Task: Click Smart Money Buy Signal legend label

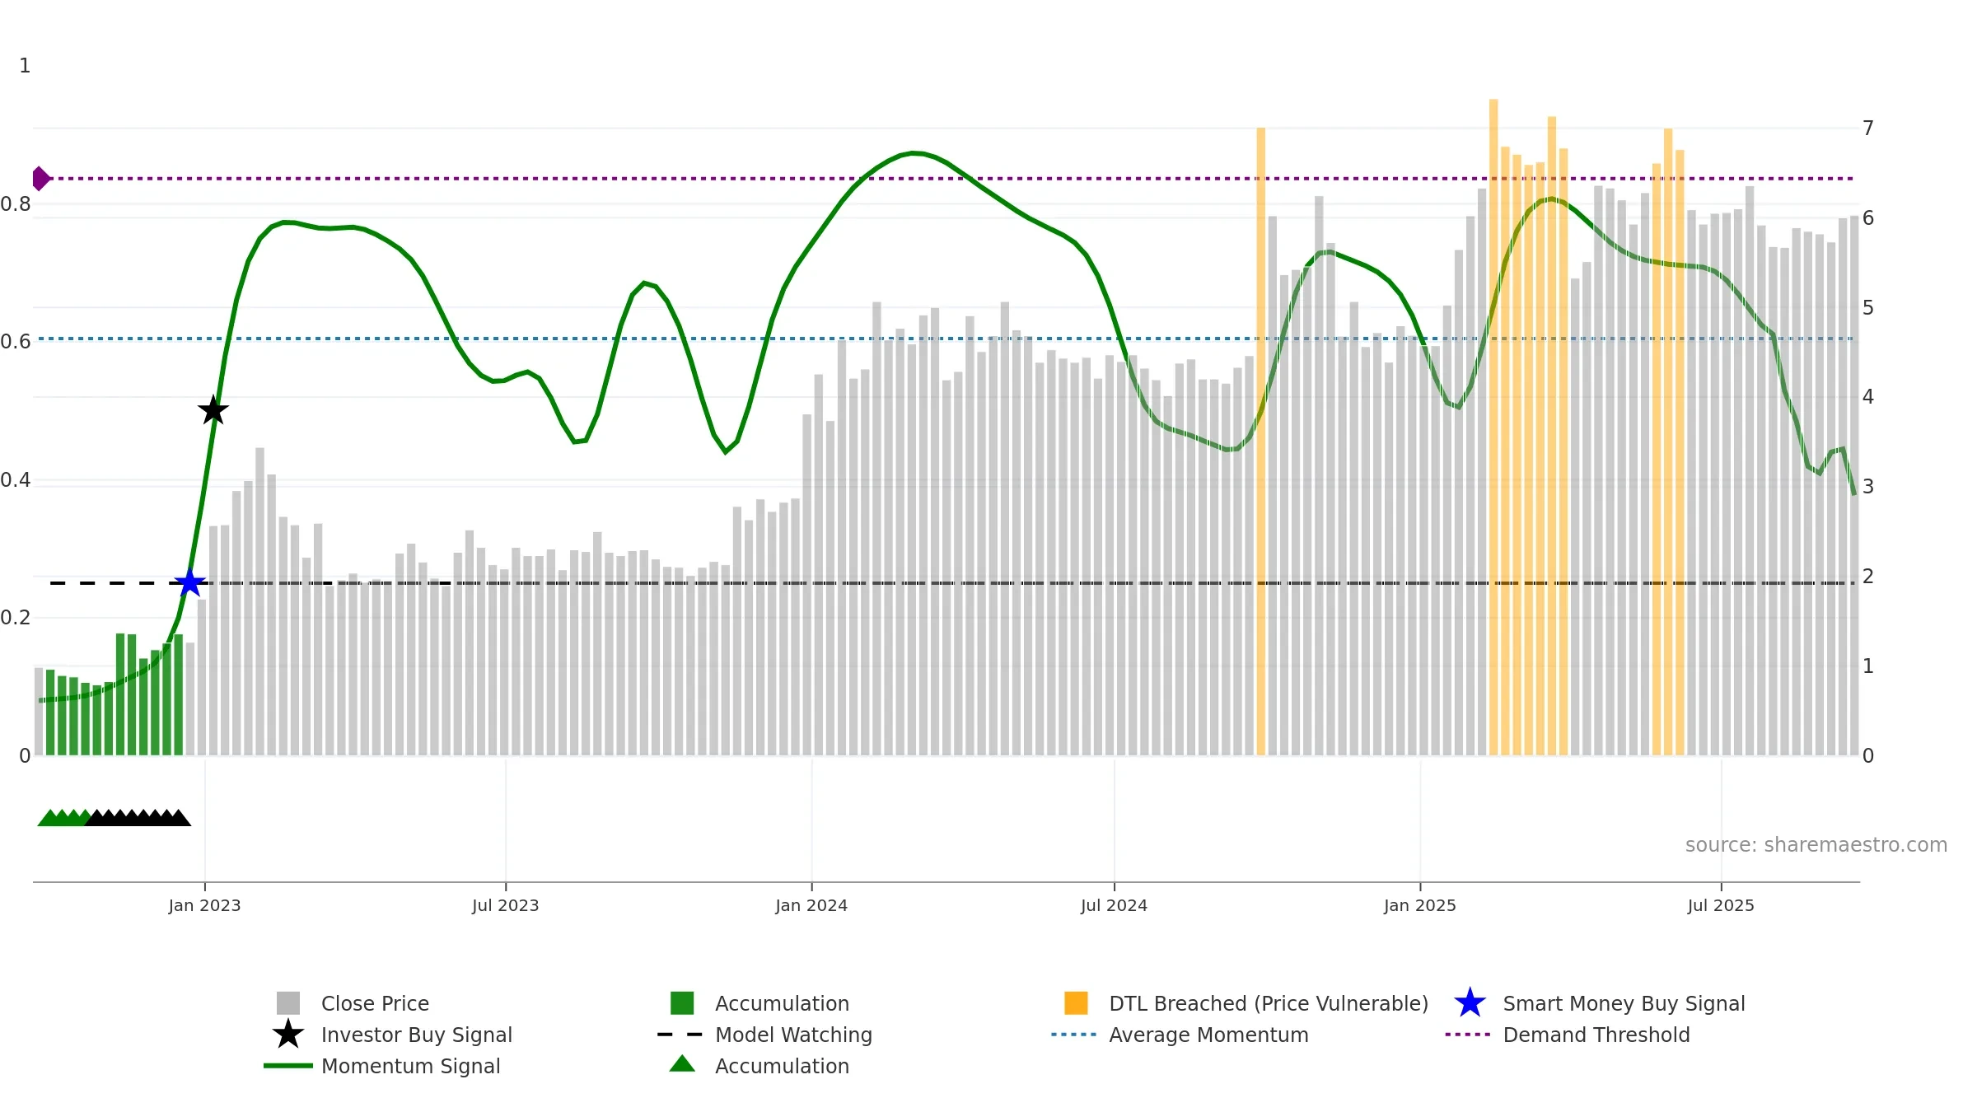Action: coord(1624,1003)
